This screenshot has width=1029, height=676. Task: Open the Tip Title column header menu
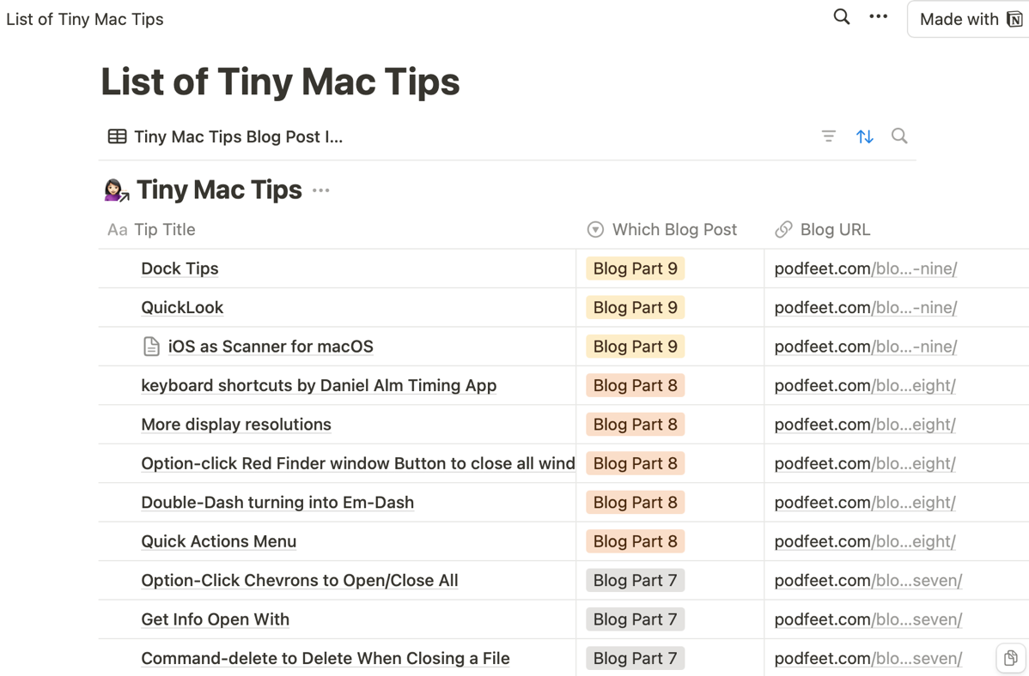click(x=153, y=230)
